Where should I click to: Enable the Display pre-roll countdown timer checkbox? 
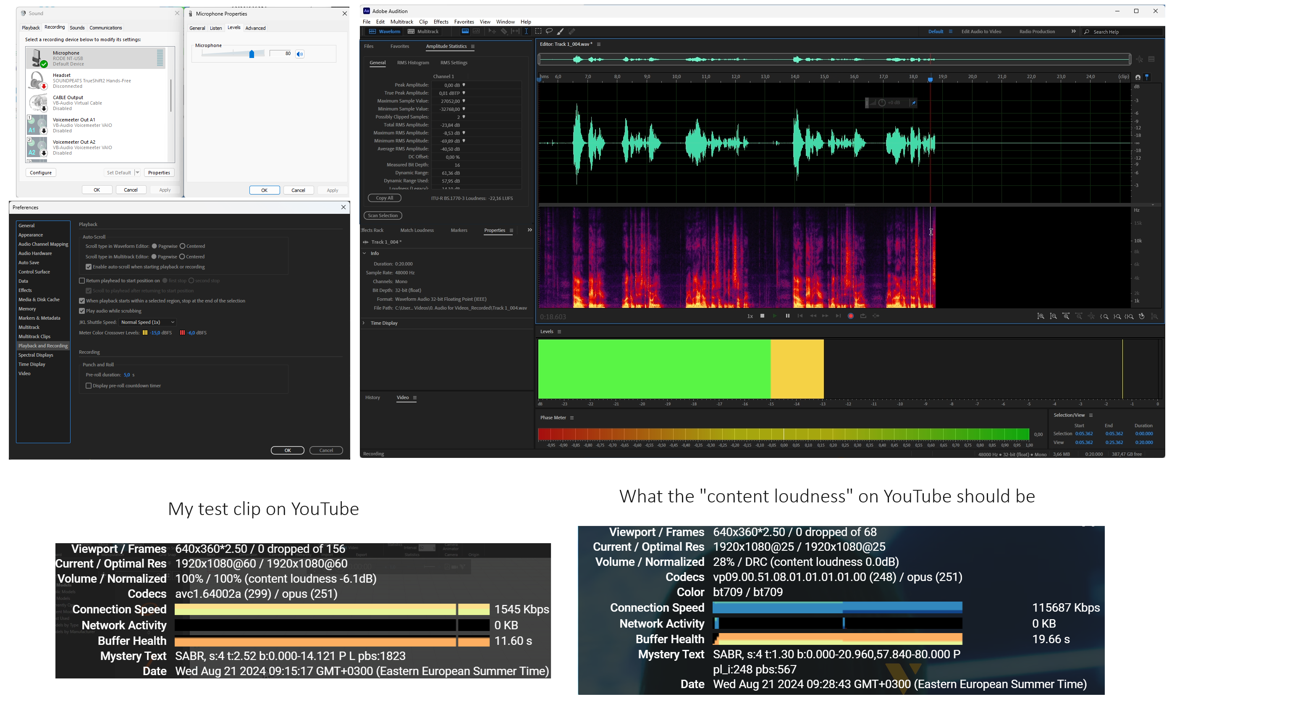tap(88, 386)
